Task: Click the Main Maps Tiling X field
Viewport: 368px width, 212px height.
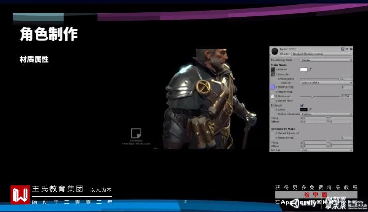Action: pyautogui.click(x=314, y=118)
